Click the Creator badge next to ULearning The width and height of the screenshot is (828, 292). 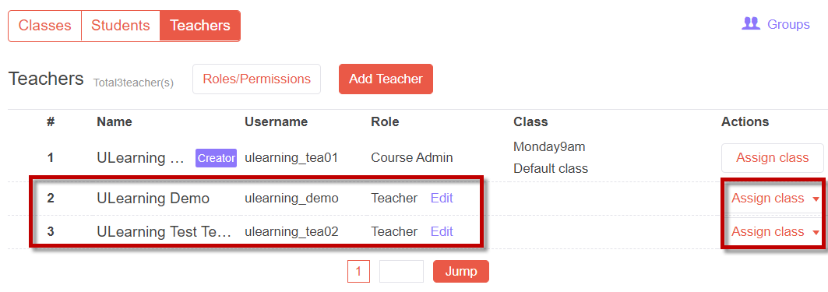pos(216,158)
